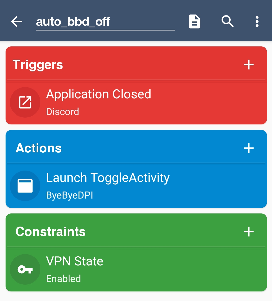Screen dimensions: 272x301
Task: Tap the VPN State key icon
Action: coord(25,269)
